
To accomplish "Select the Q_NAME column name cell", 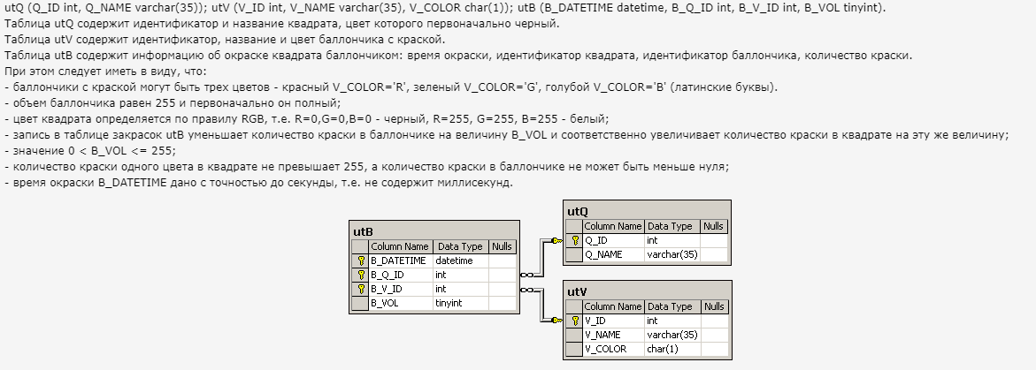I will (613, 254).
